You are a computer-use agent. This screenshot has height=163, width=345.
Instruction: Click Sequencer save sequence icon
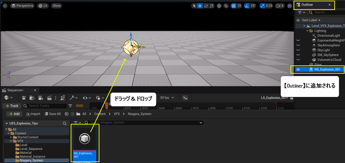(24, 97)
